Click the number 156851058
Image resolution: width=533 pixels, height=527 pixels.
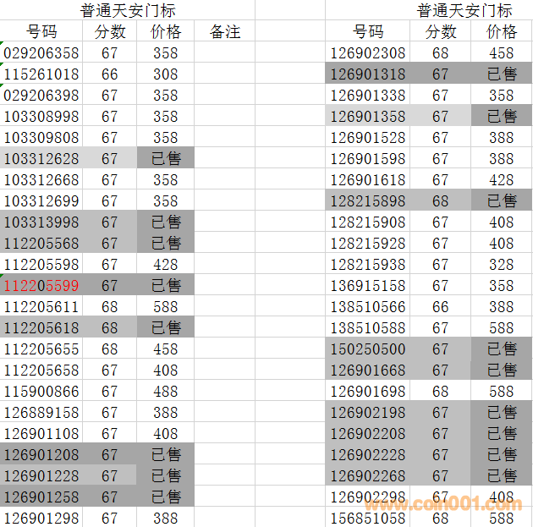pos(368,519)
